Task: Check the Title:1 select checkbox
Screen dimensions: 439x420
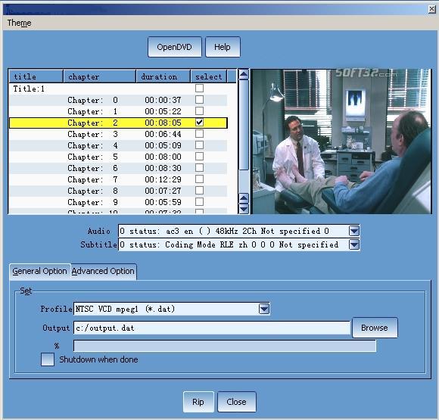Action: pyautogui.click(x=199, y=89)
